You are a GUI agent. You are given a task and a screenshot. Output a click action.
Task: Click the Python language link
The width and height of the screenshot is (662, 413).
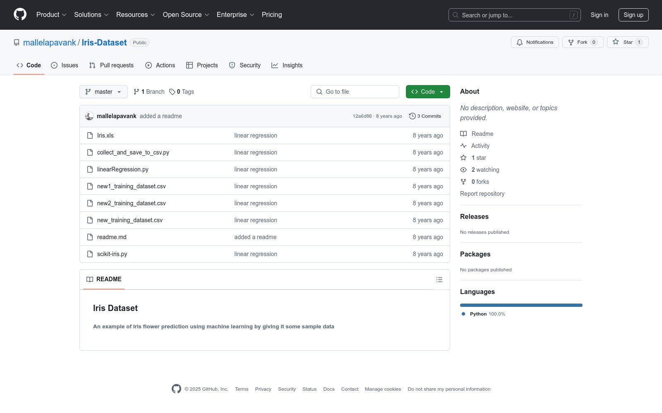click(483, 314)
